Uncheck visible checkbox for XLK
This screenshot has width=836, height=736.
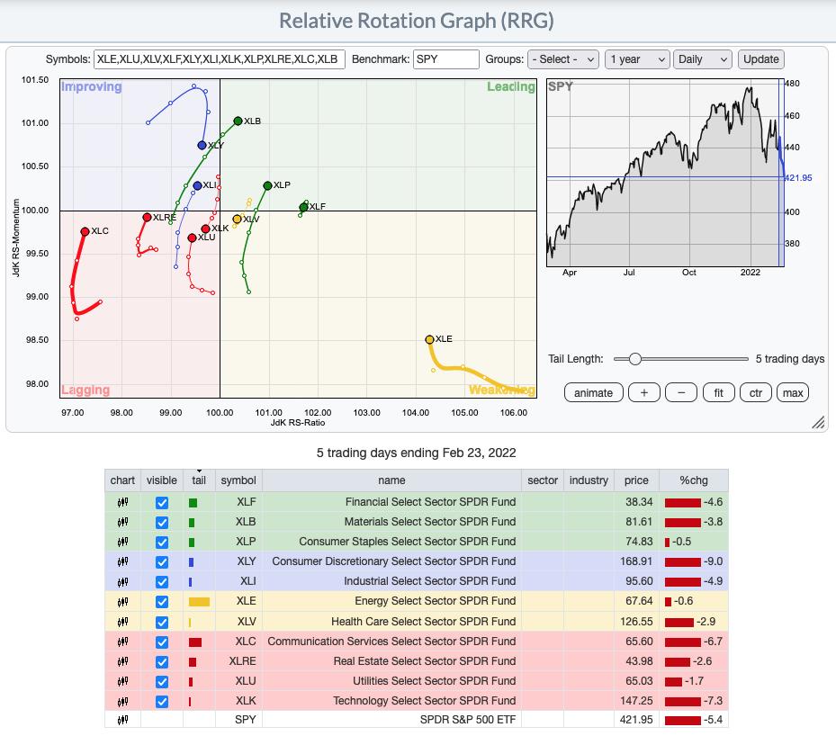point(162,701)
